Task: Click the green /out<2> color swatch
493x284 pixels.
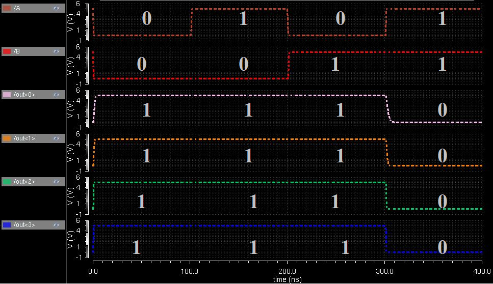Action: click(x=7, y=181)
